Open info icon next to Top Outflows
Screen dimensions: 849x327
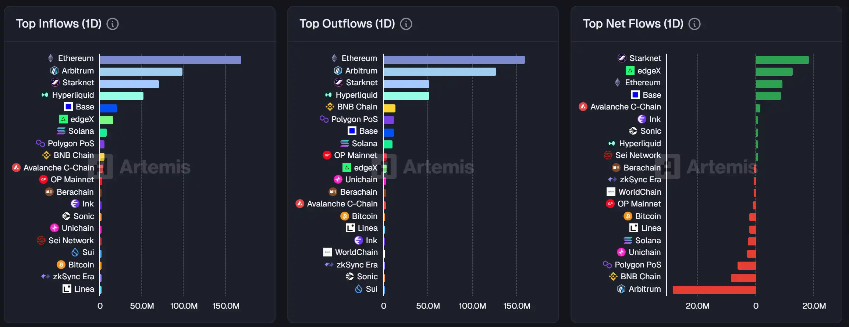[406, 24]
